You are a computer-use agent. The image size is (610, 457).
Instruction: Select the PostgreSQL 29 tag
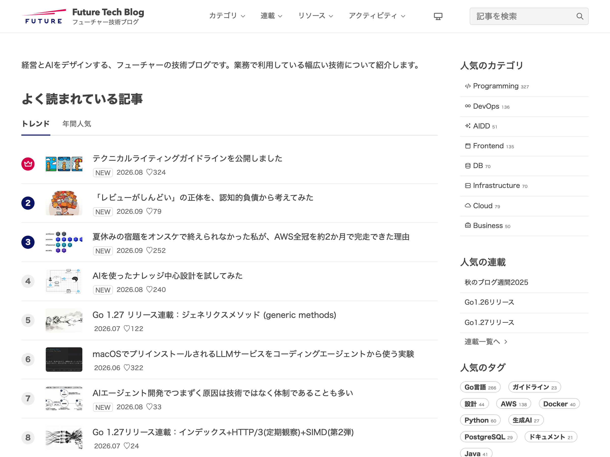tap(489, 437)
